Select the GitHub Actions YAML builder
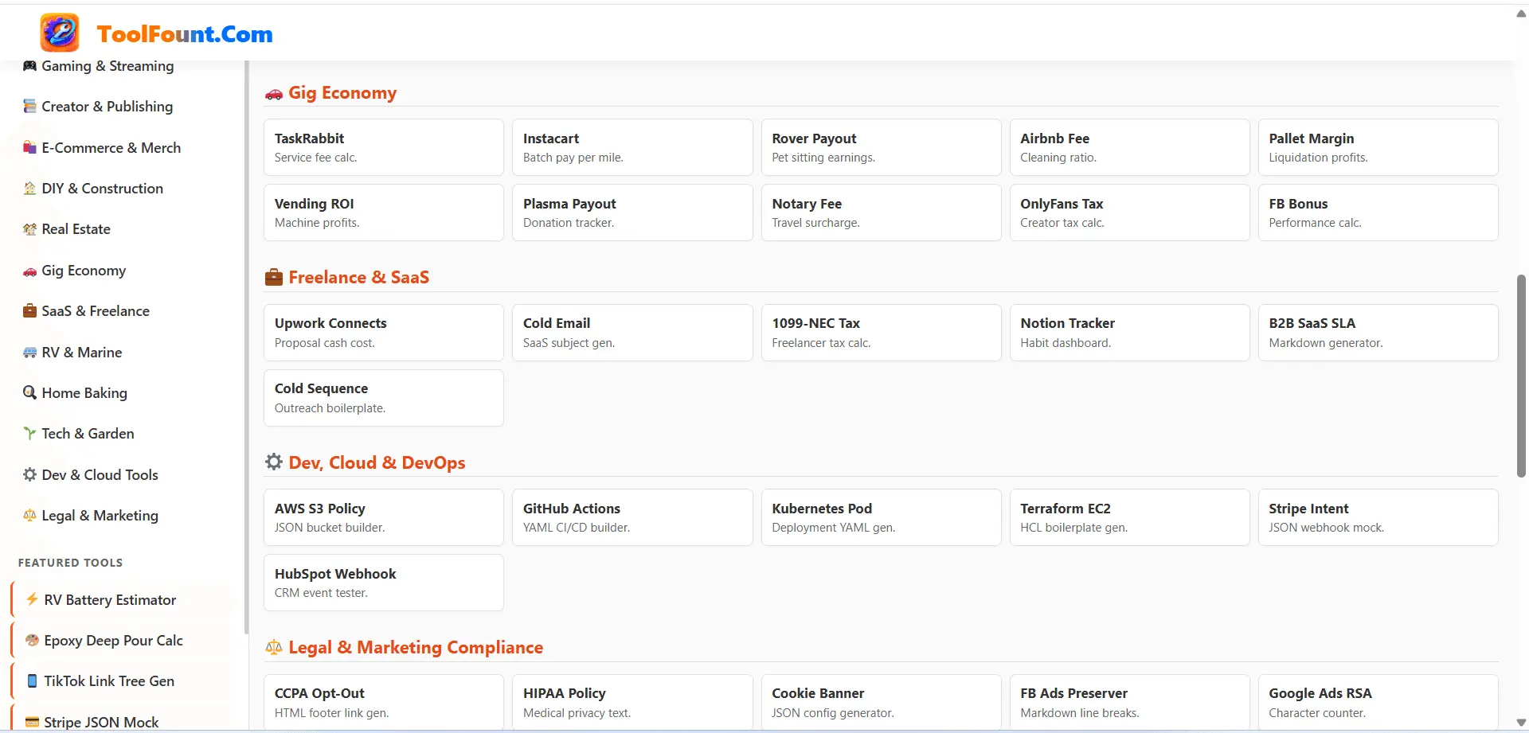The image size is (1529, 733). (632, 517)
